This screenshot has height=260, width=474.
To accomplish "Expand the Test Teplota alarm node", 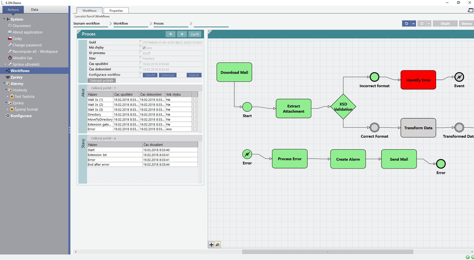I will pos(8,96).
